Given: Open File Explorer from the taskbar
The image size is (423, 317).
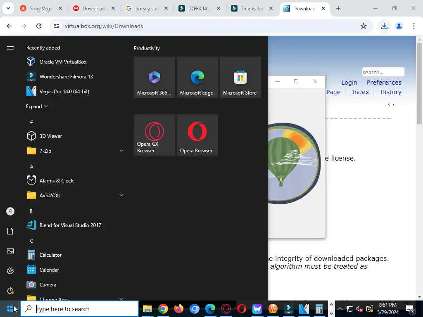Looking at the screenshot, I should tap(147, 309).
